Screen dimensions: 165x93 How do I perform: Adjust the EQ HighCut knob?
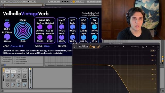pos(94,27)
